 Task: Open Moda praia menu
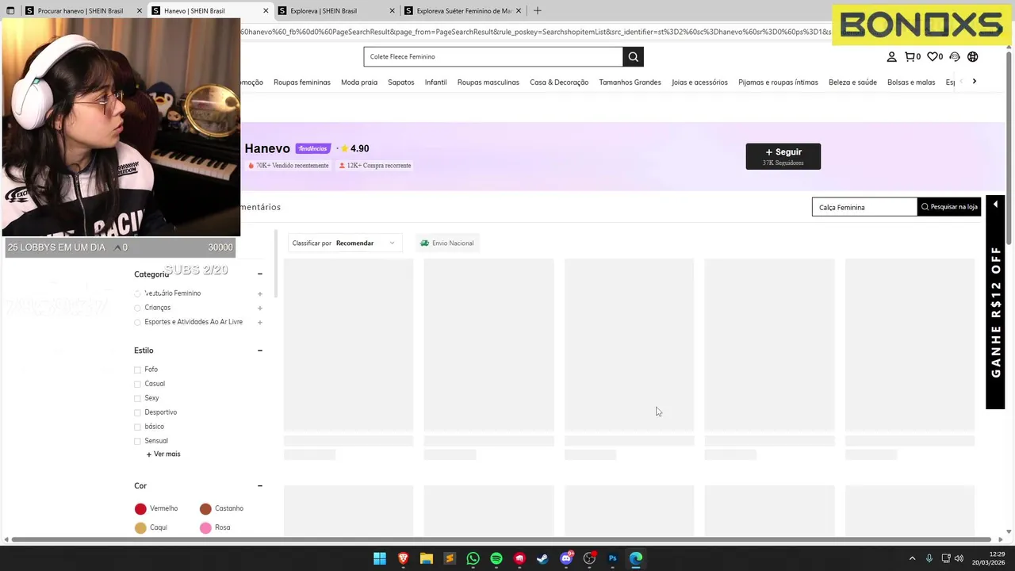(359, 82)
